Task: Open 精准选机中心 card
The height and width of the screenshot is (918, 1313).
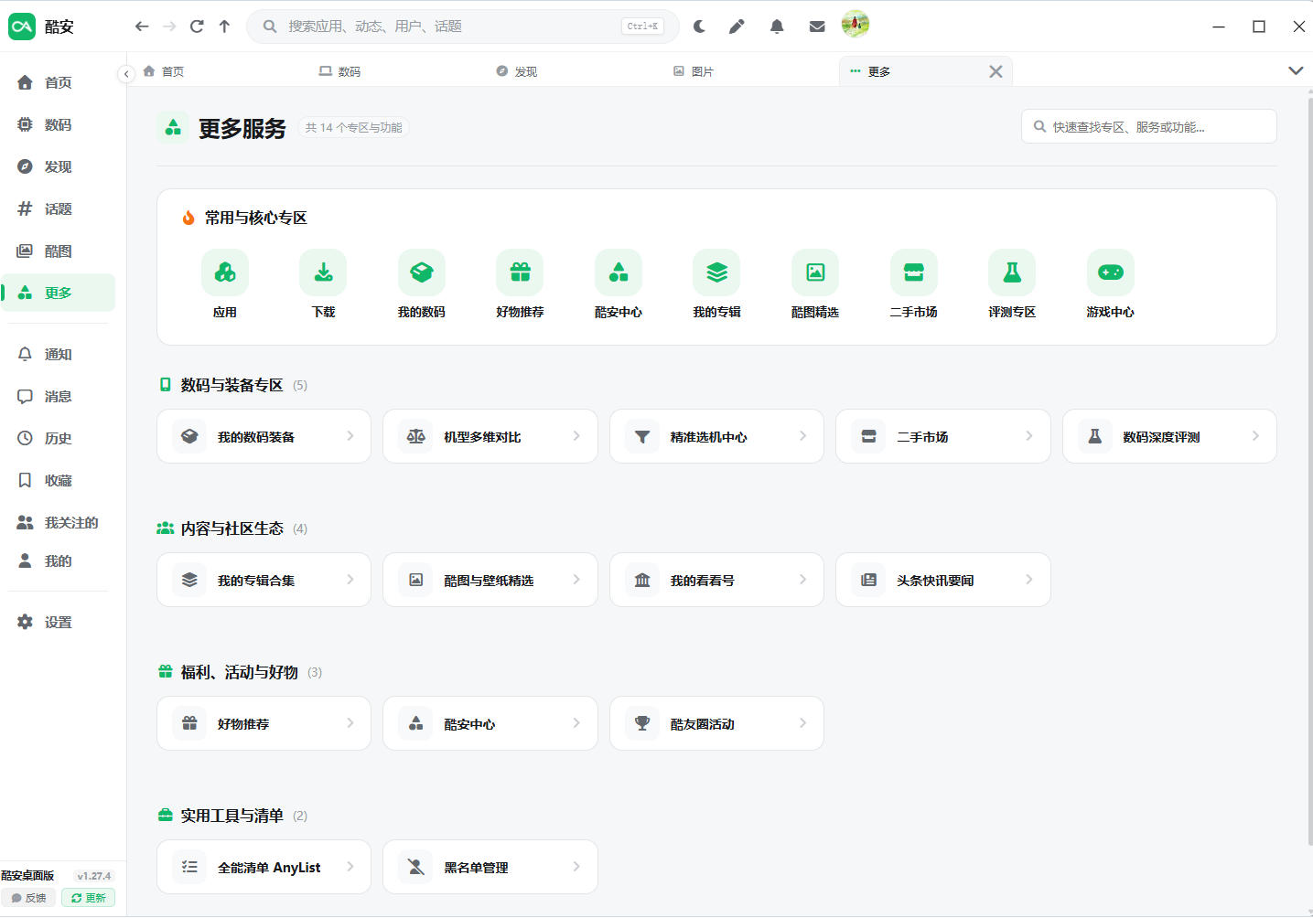Action: click(x=716, y=436)
